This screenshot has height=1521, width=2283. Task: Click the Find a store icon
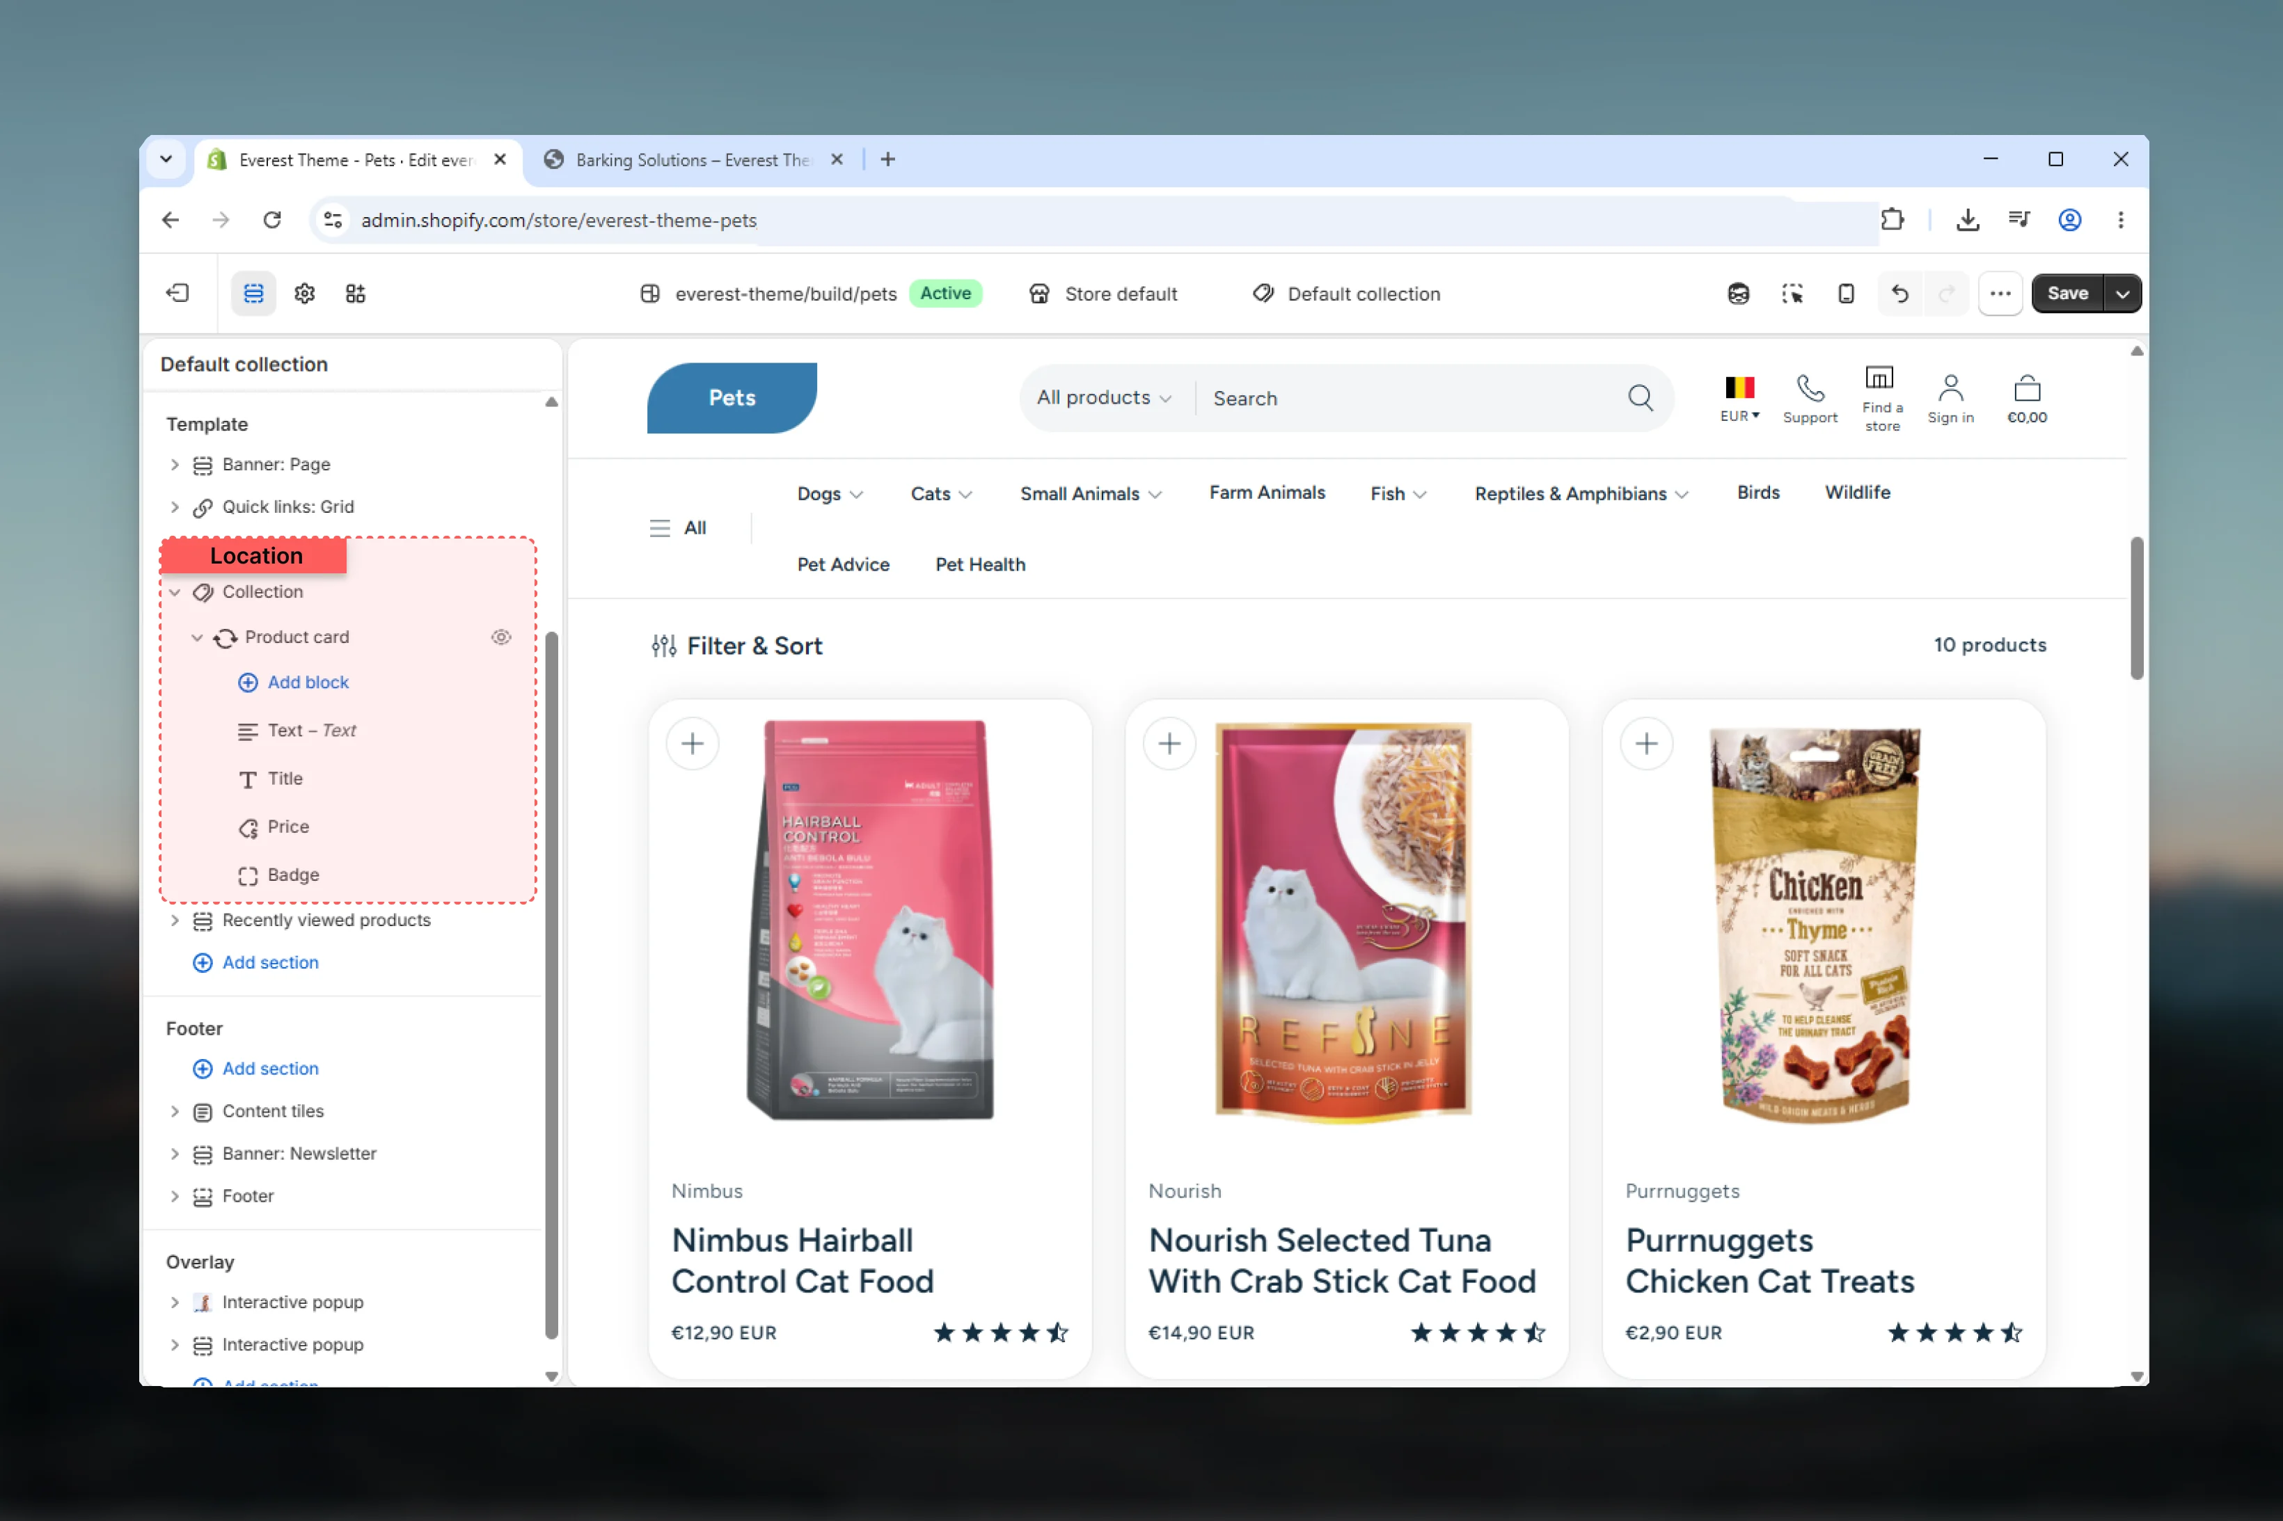(1879, 379)
